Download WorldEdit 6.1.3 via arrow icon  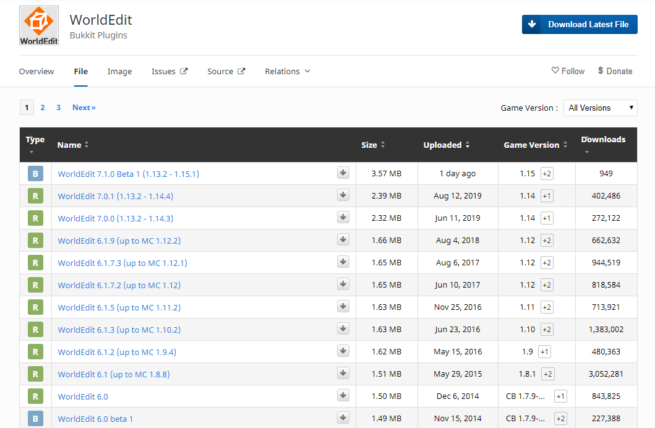[343, 328]
